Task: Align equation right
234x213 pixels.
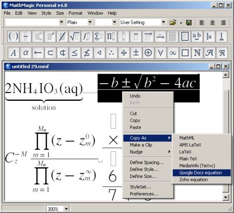Action: point(223,23)
